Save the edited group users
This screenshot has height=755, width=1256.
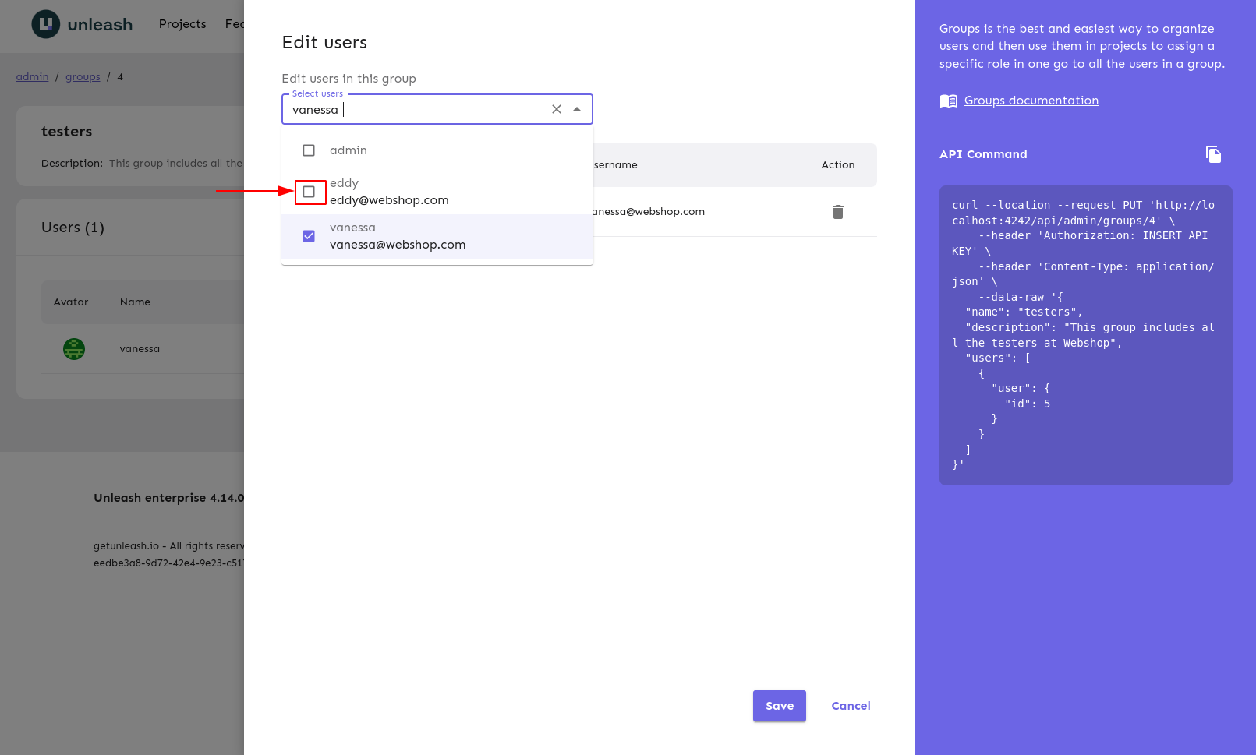tap(779, 706)
